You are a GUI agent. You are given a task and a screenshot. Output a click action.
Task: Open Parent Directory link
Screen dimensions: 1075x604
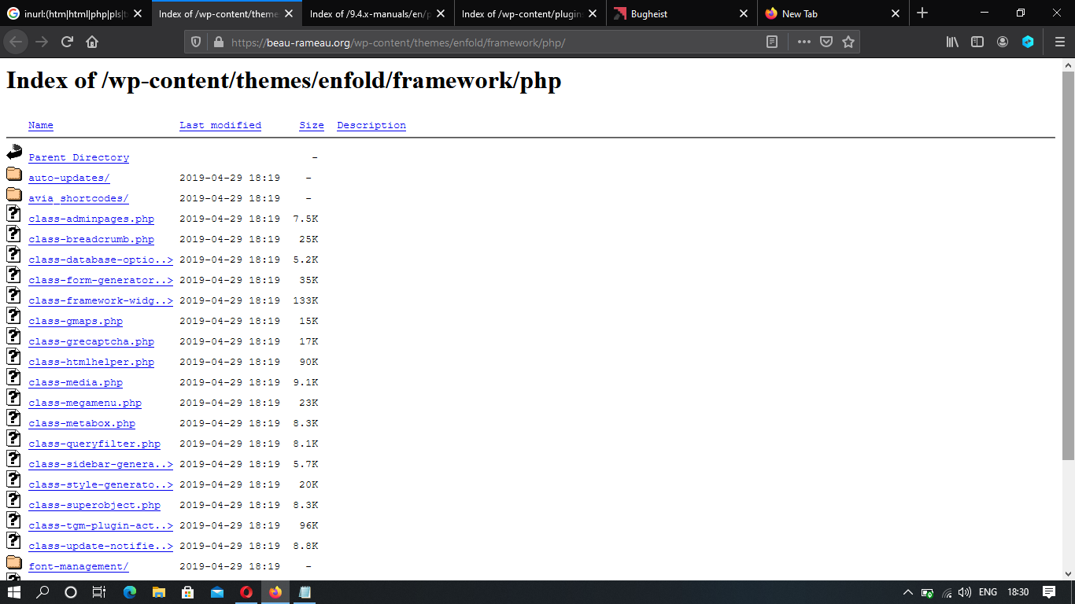[x=79, y=157]
